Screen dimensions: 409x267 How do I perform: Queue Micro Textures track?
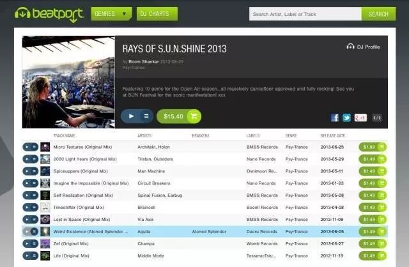click(34, 147)
